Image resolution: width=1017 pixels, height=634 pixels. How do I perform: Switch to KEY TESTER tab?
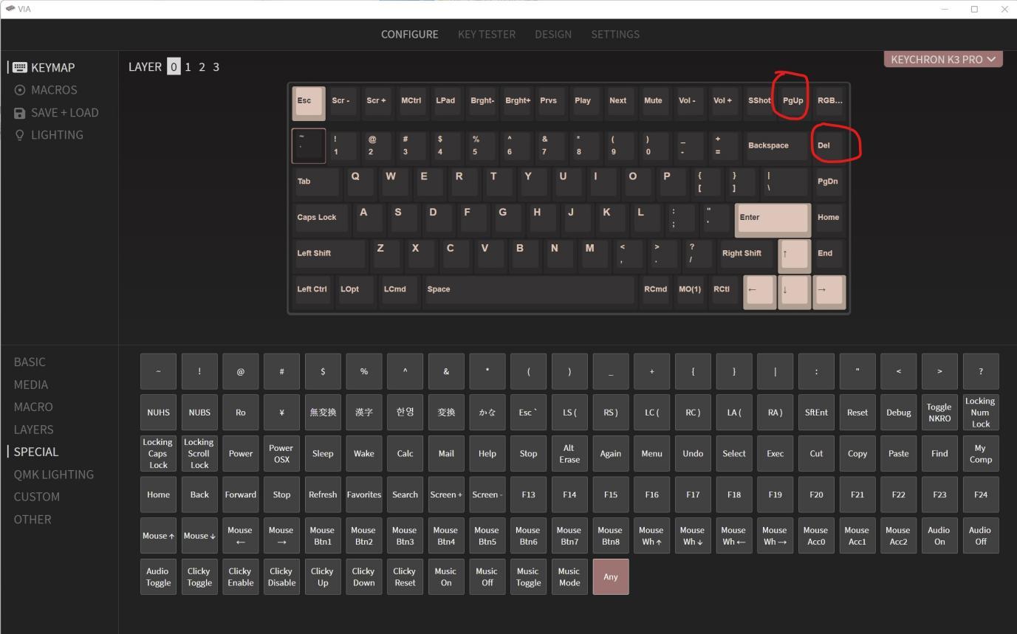click(x=487, y=34)
